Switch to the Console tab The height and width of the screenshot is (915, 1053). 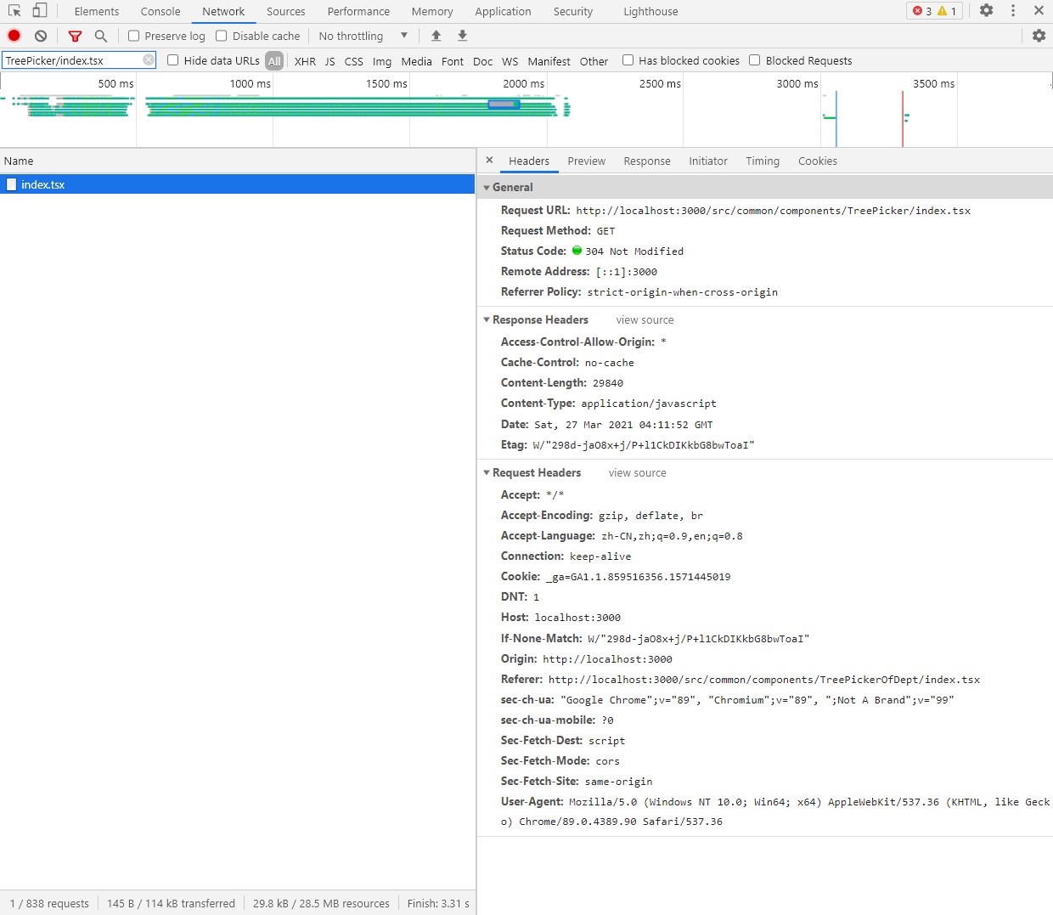tap(160, 12)
